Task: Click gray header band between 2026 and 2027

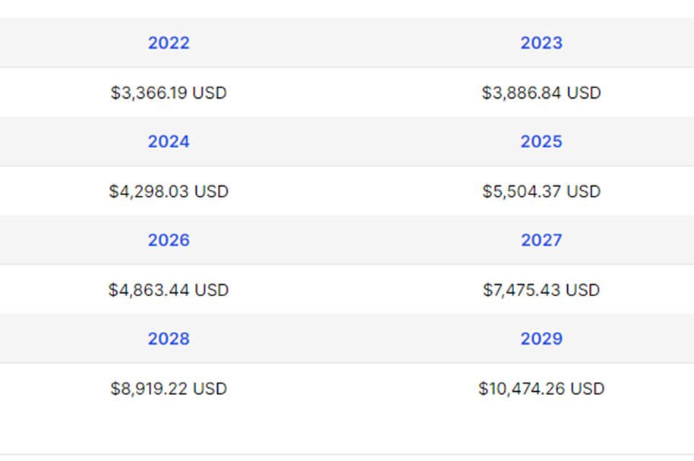Action: pos(355,241)
